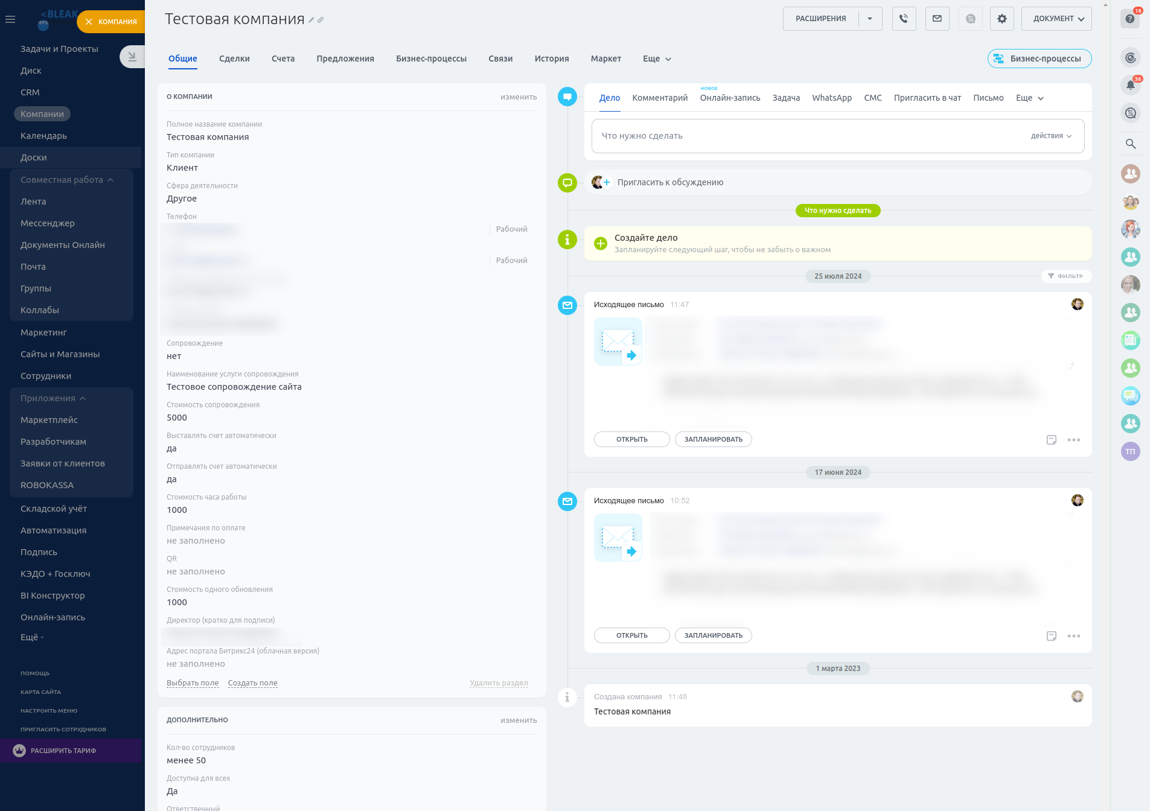
Task: Click Расширить тариф button
Action: 71,751
